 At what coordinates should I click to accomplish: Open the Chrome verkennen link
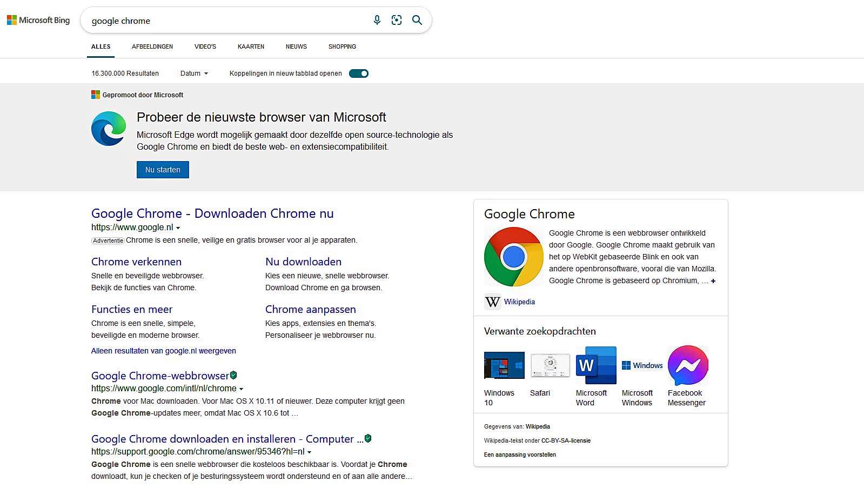click(x=136, y=262)
